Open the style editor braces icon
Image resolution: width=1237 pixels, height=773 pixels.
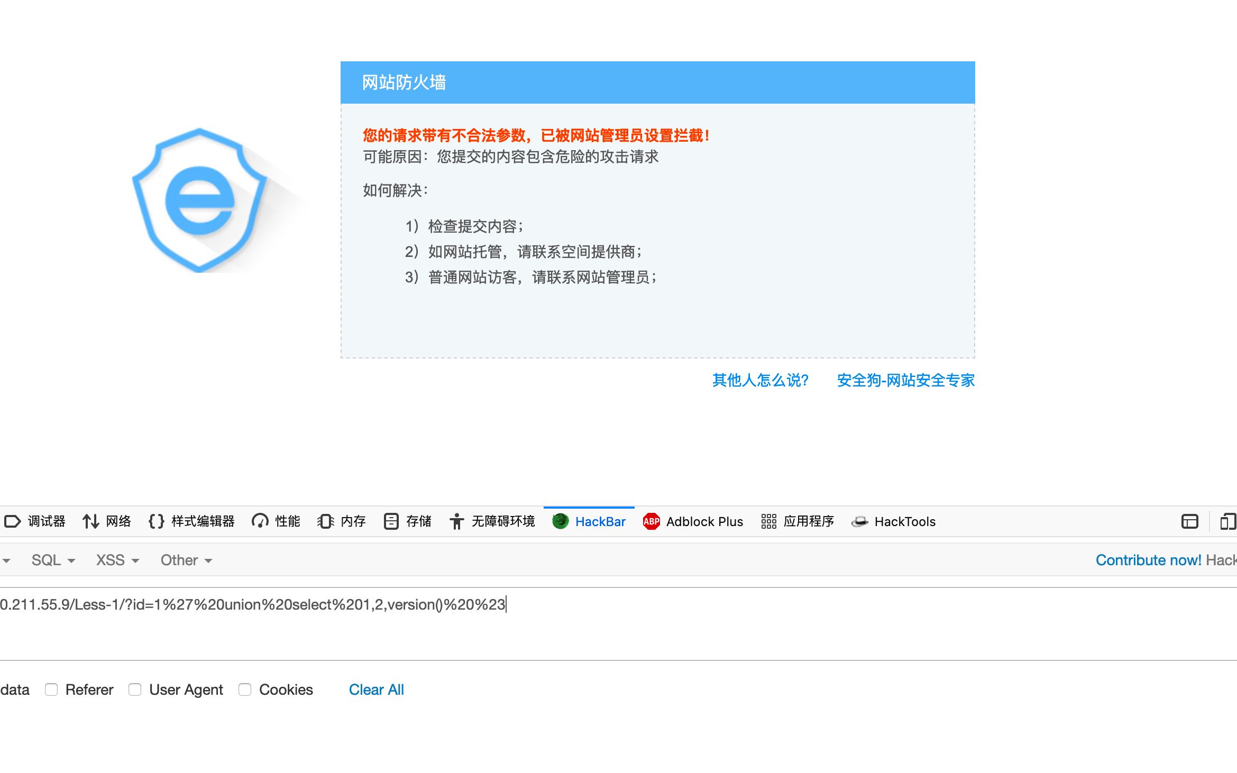(156, 521)
